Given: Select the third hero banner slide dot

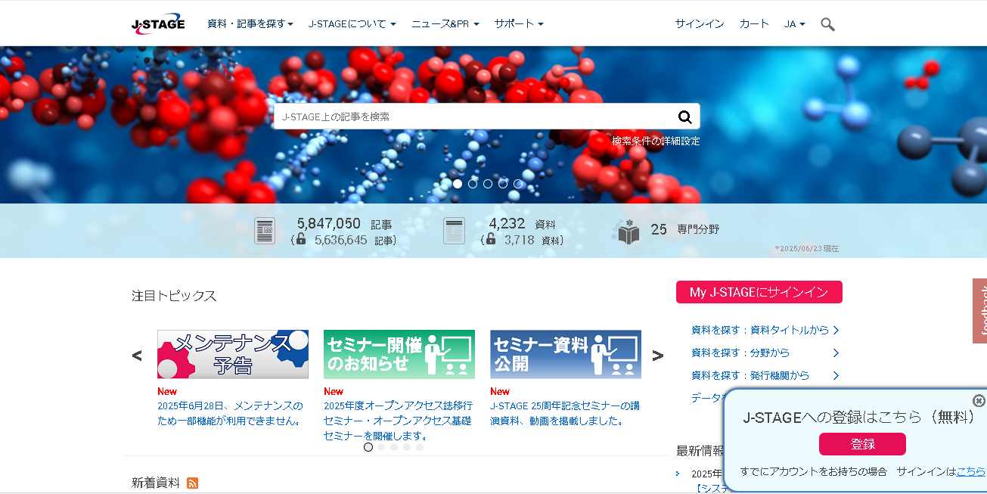Looking at the screenshot, I should pyautogui.click(x=488, y=184).
